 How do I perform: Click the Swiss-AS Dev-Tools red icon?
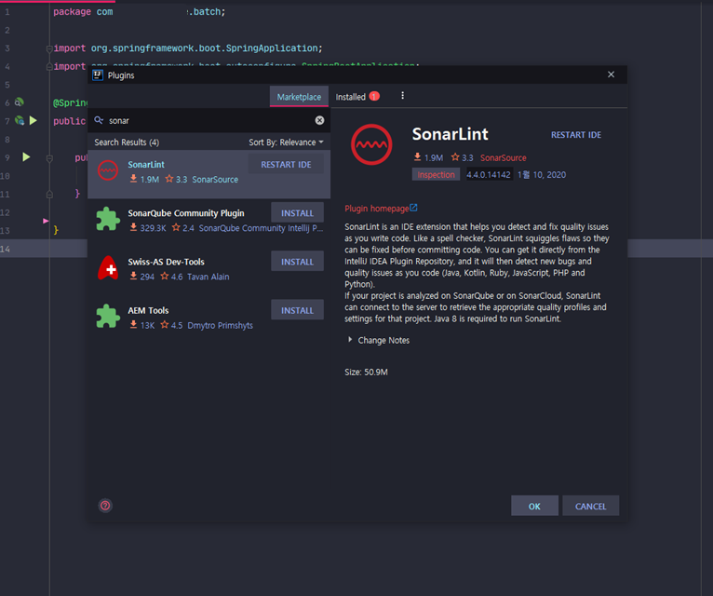click(108, 268)
